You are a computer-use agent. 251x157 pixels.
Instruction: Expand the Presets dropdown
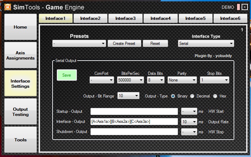coord(79,44)
